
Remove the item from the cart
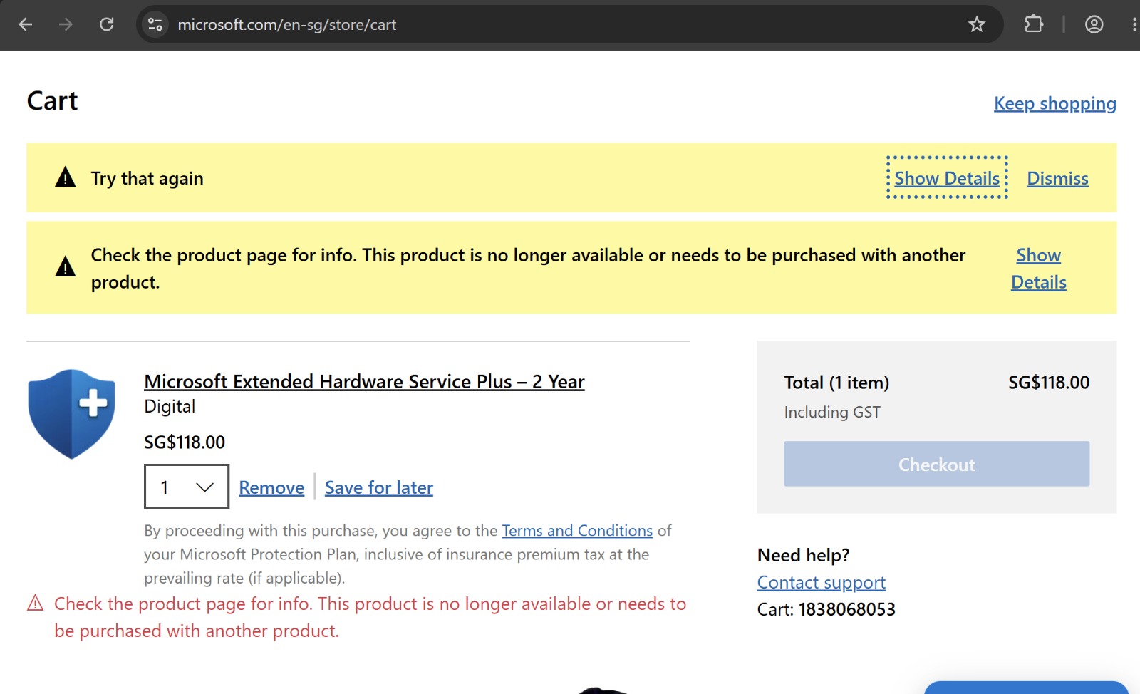click(271, 487)
